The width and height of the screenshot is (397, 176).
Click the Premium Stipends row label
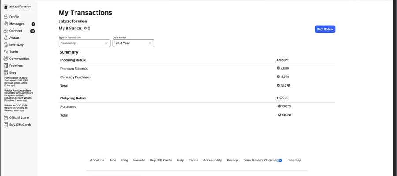tap(74, 69)
